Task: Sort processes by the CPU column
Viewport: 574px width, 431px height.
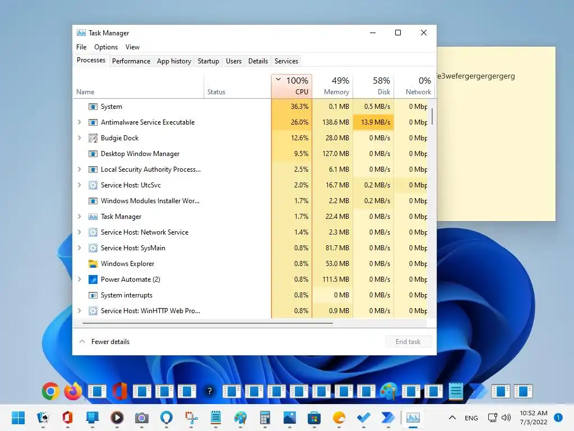Action: [x=291, y=86]
